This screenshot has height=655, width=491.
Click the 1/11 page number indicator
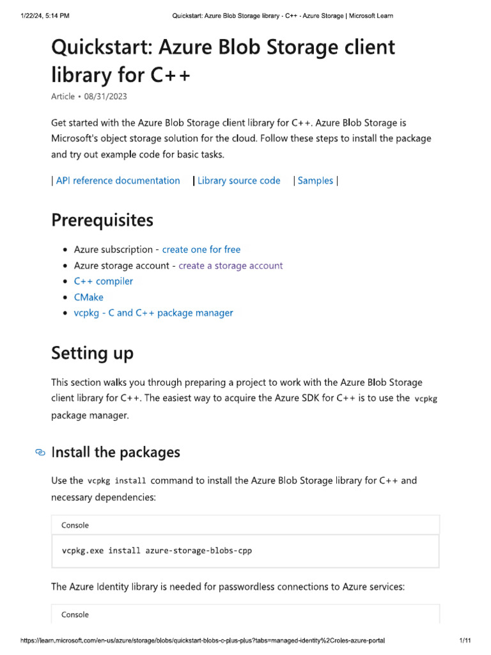pos(465,640)
